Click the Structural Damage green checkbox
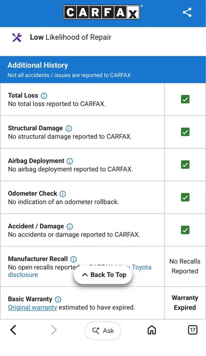This screenshot has height=356, width=206. click(185, 132)
